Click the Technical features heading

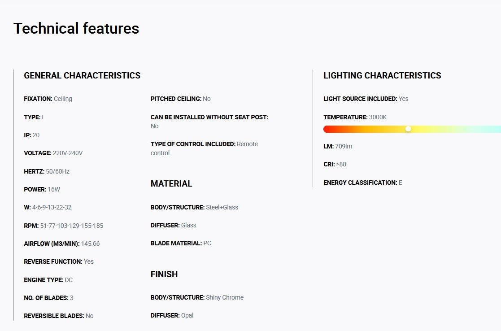pos(76,28)
